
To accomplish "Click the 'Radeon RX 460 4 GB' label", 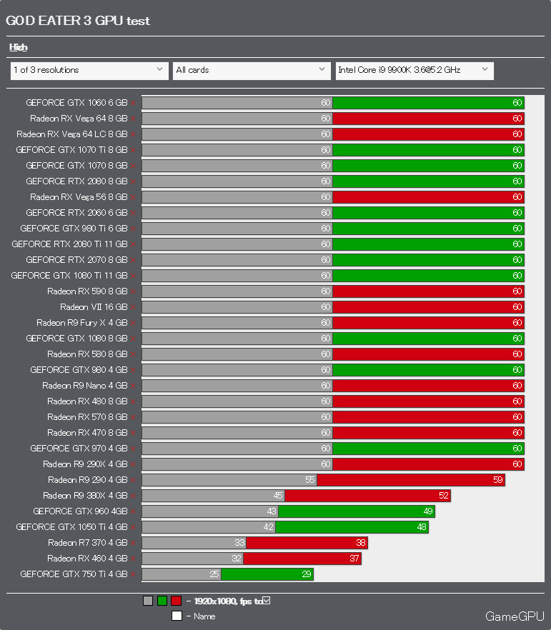I will click(x=87, y=558).
